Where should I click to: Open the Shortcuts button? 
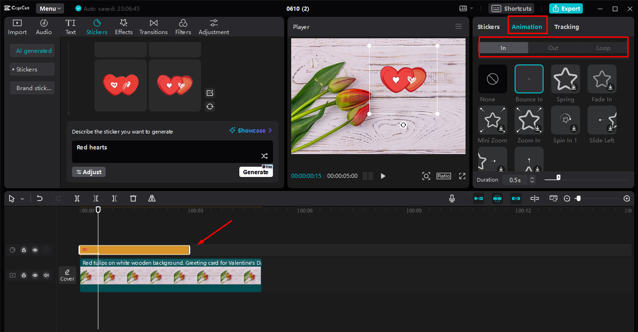(x=511, y=8)
